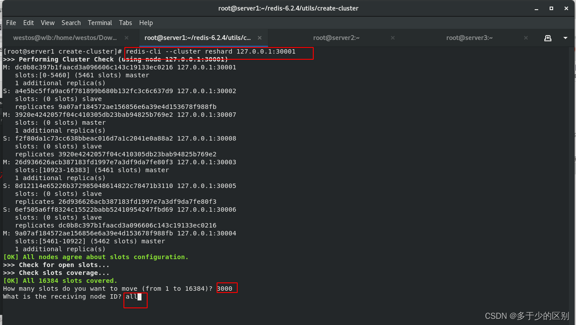Click the 127.0.0.1:30007 address

tap(207, 115)
